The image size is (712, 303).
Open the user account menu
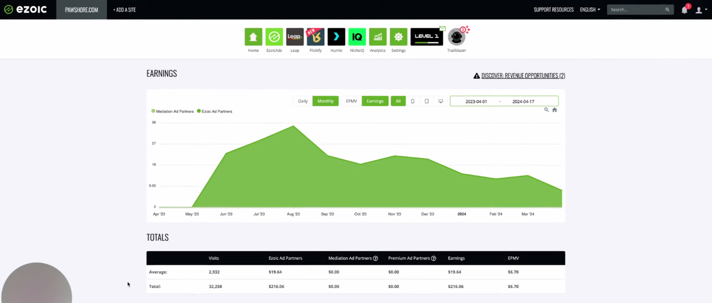[x=701, y=10]
